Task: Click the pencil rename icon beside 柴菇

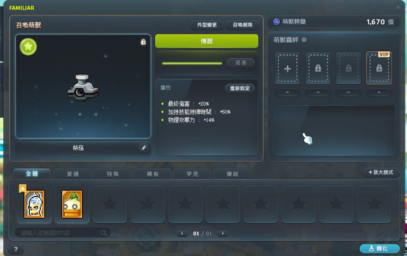Action: point(143,148)
